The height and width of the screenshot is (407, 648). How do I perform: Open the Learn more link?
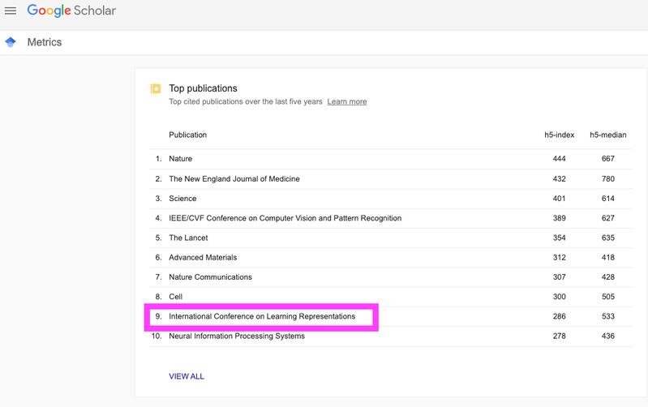click(x=346, y=102)
